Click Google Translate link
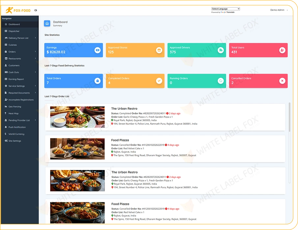This screenshot has height=230, width=298. (x=228, y=12)
